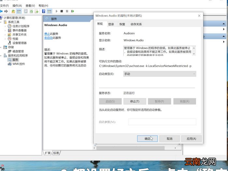Viewport: 228px width, 171px height.
Task: Click the services list horizontal scrollbar
Action: pyautogui.click(x=130, y=148)
